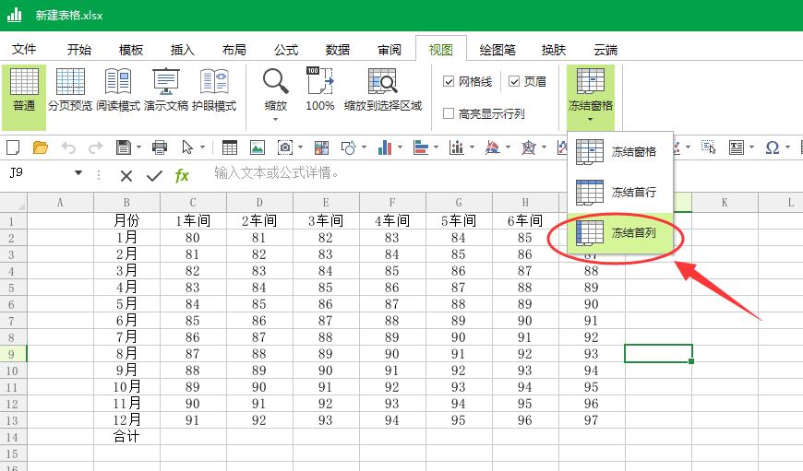803x471 pixels.
Task: Start 演示文稿 presentation mode
Action: coord(166,91)
